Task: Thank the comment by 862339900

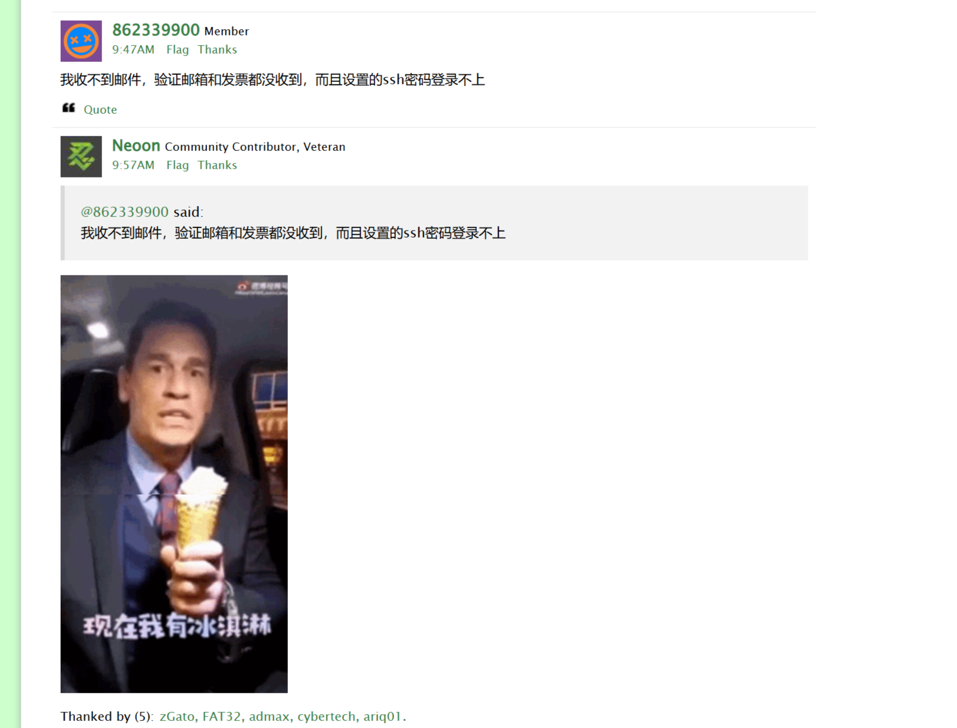Action: 217,50
